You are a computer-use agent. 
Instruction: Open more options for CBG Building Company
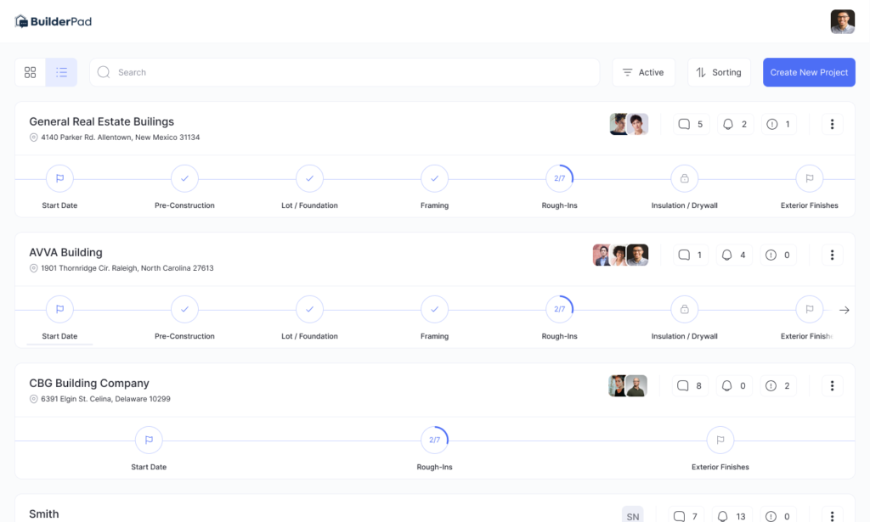point(832,385)
